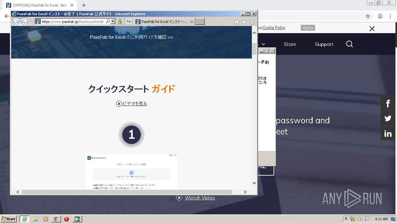Screen dimensions: 397x223
Task: Share the page on Twitter
Action: coord(388,118)
